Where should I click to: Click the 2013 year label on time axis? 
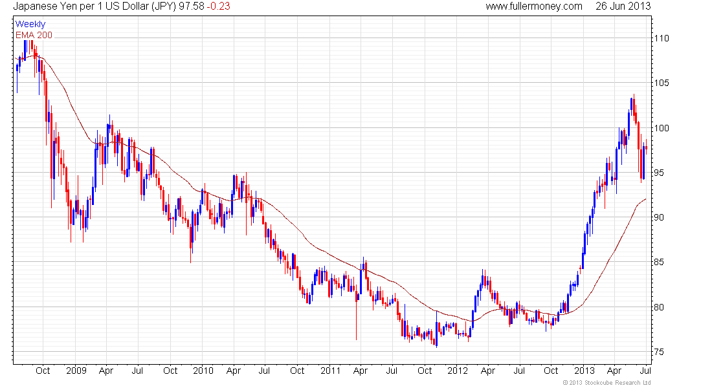(584, 371)
